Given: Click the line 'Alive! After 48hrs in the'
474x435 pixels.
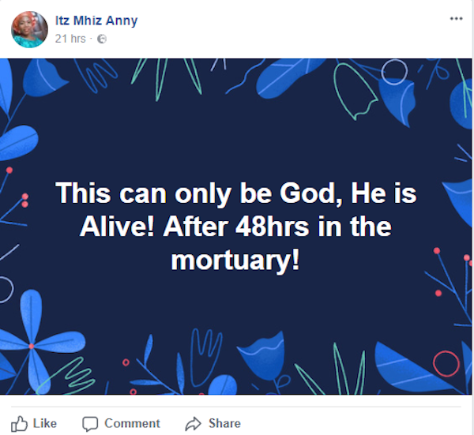Looking at the screenshot, I should 236,227.
